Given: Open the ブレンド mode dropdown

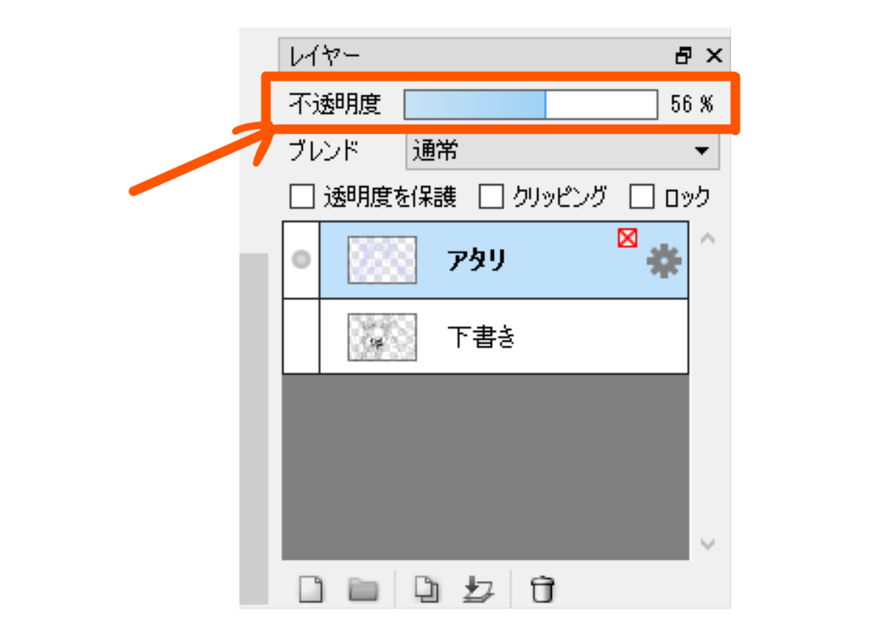Looking at the screenshot, I should [x=562, y=150].
